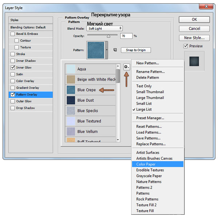Click the Cancel button
The height and width of the screenshot is (218, 218).
[x=194, y=29]
